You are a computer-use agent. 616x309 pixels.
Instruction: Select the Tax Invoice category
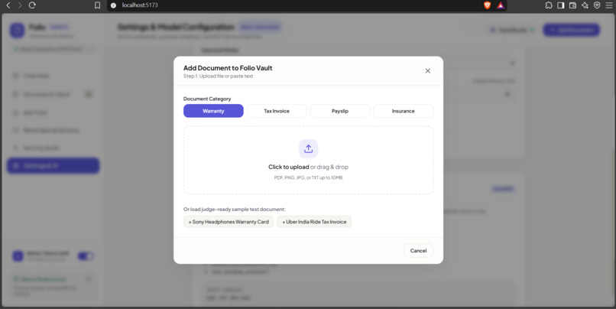click(x=277, y=111)
